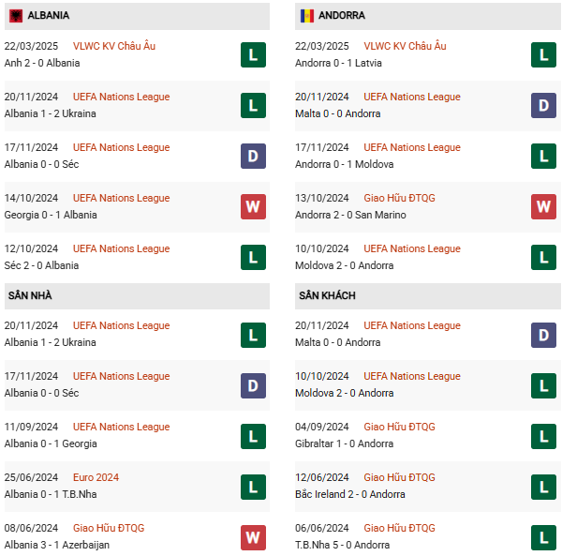Click the W badge for Georgia 0-1 Albania

pyautogui.click(x=253, y=206)
